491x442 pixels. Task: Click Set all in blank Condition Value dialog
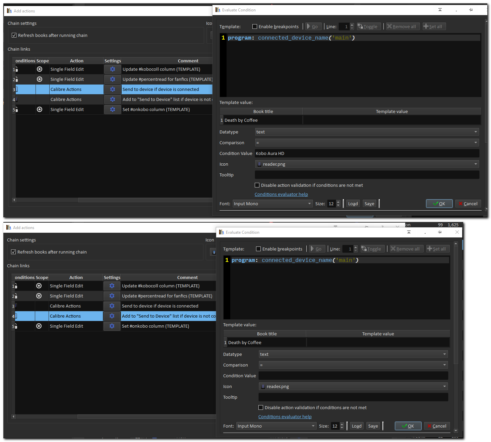pos(438,249)
